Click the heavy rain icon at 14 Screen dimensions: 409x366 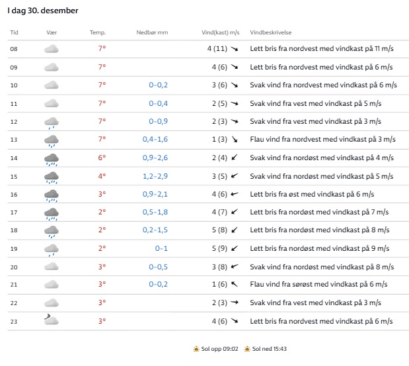[x=52, y=158]
